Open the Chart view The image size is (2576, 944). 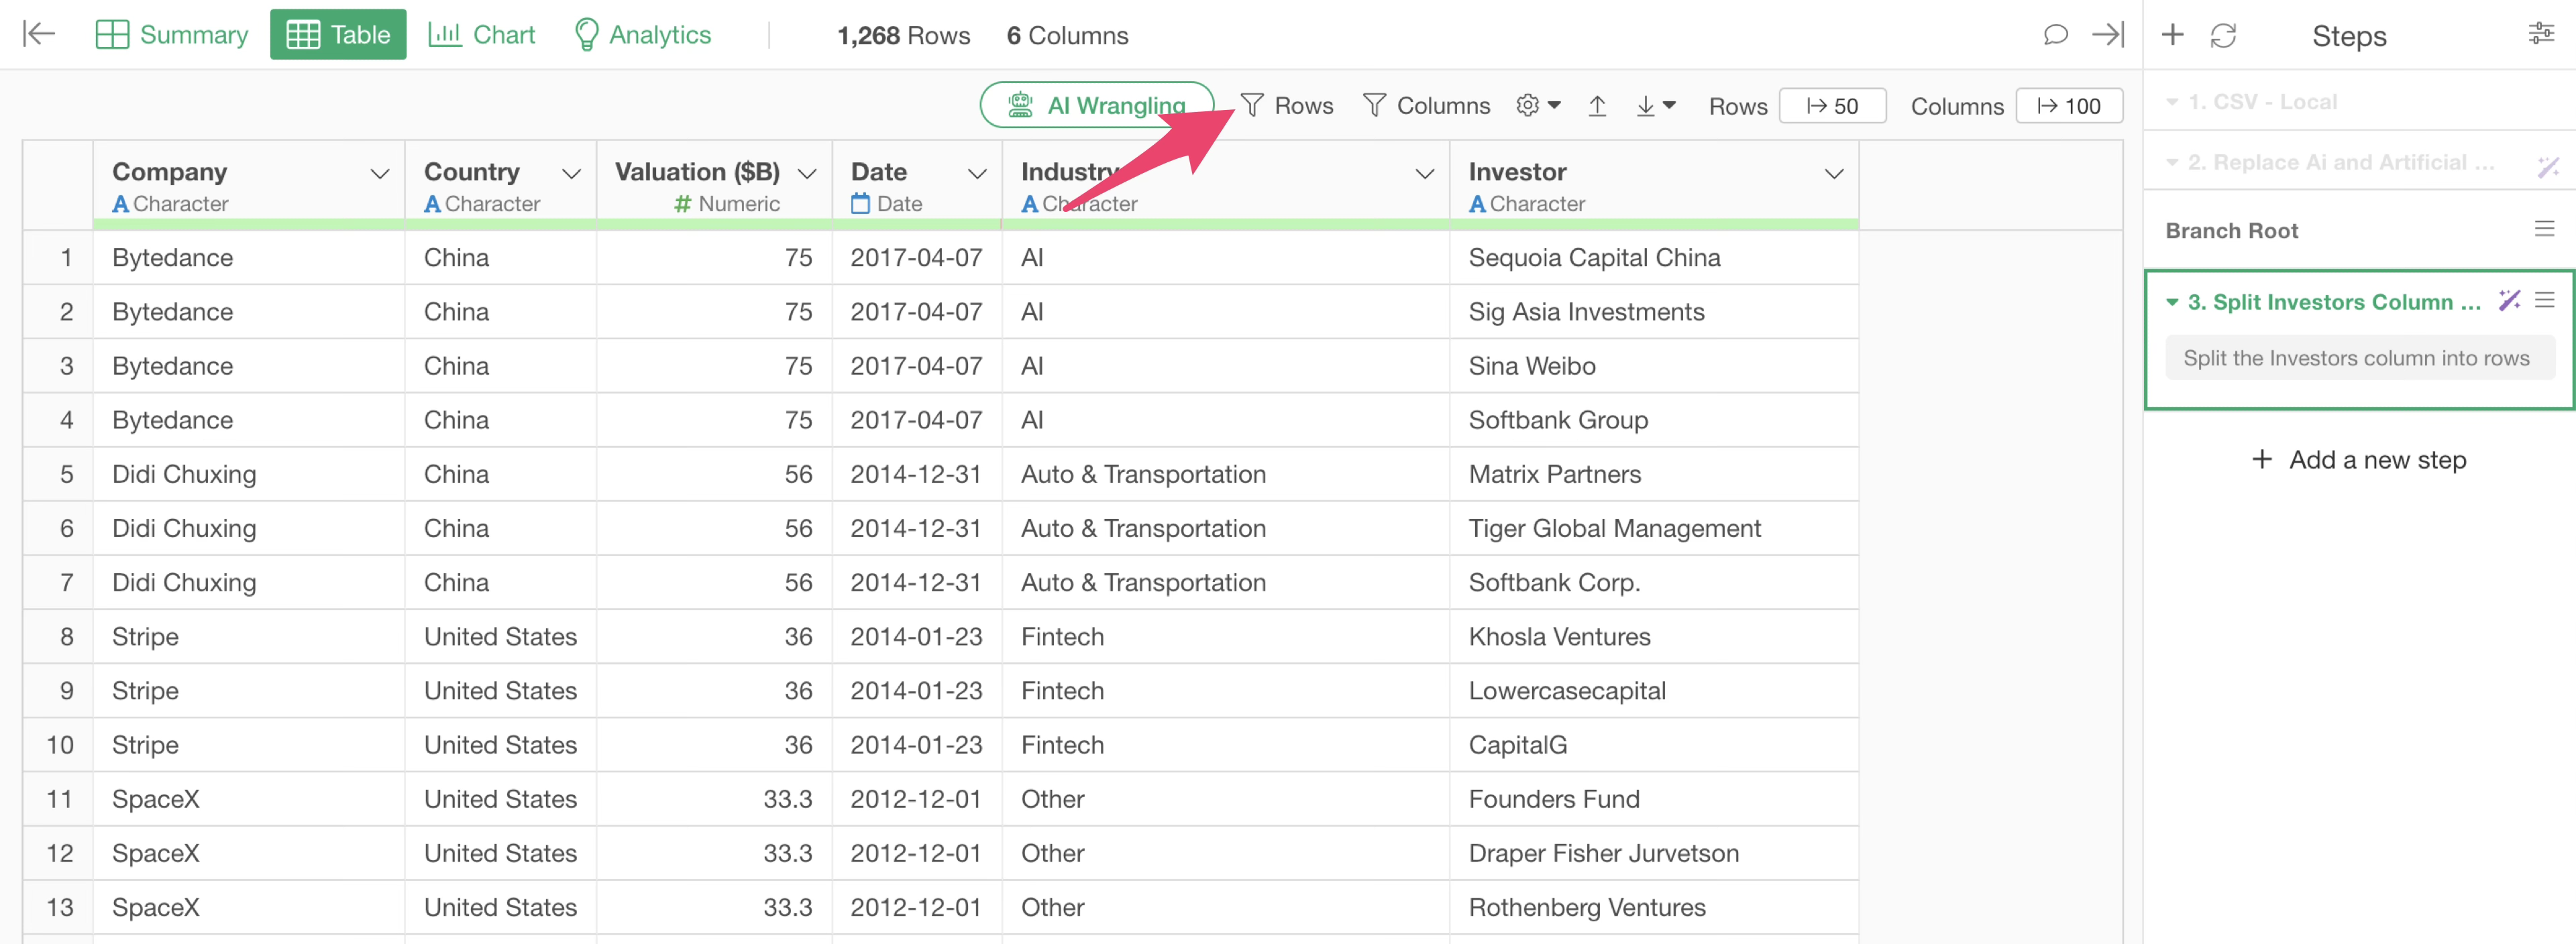tap(482, 34)
